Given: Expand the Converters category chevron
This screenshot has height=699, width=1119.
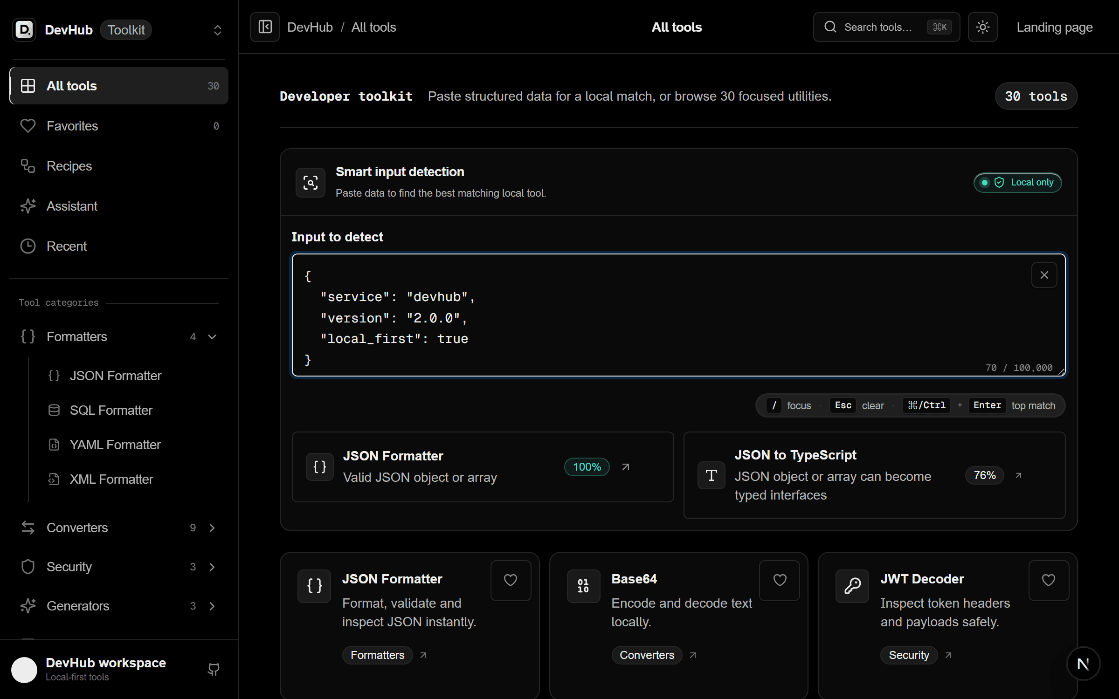Looking at the screenshot, I should tap(212, 528).
